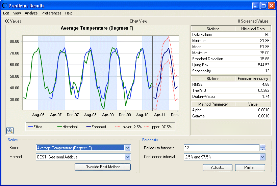This screenshot has height=186, width=277.
Task: Click the Periods to forecast input field
Action: click(222, 148)
